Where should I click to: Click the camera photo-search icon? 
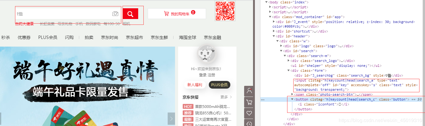point(115,14)
